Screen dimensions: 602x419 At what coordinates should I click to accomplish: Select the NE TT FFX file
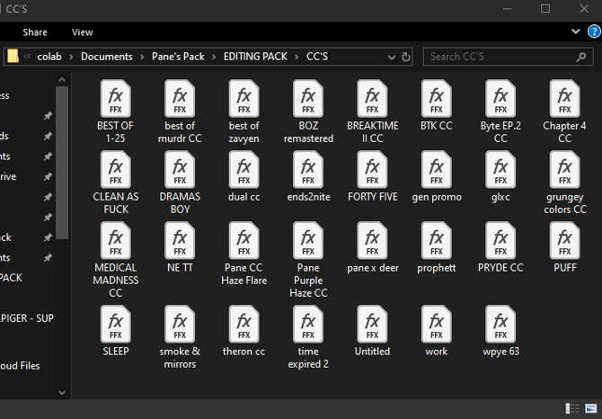click(180, 247)
